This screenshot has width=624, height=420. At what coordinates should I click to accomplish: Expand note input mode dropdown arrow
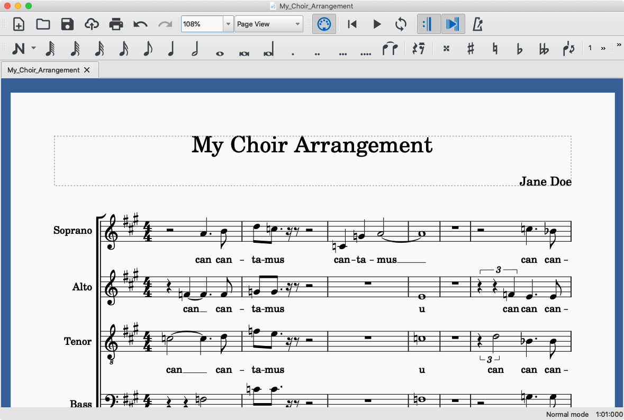[x=33, y=48]
